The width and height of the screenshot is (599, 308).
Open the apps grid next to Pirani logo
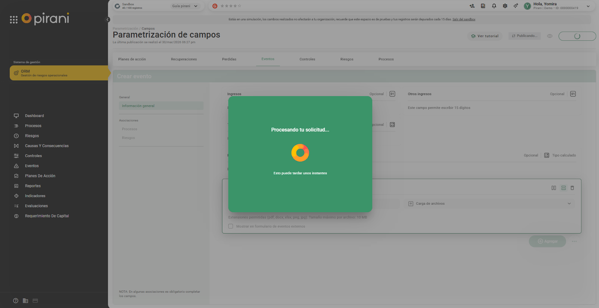[14, 20]
